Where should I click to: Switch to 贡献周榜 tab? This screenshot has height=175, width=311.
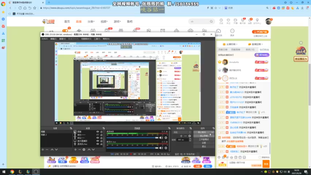click(236, 50)
